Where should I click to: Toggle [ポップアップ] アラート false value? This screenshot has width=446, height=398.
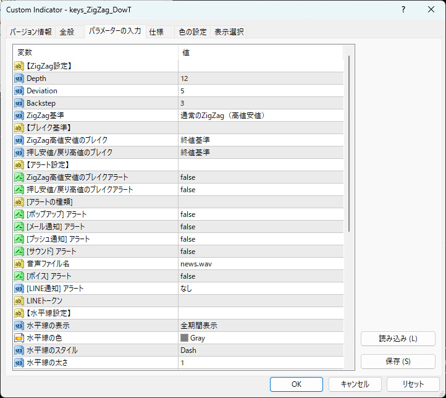pyautogui.click(x=261, y=214)
